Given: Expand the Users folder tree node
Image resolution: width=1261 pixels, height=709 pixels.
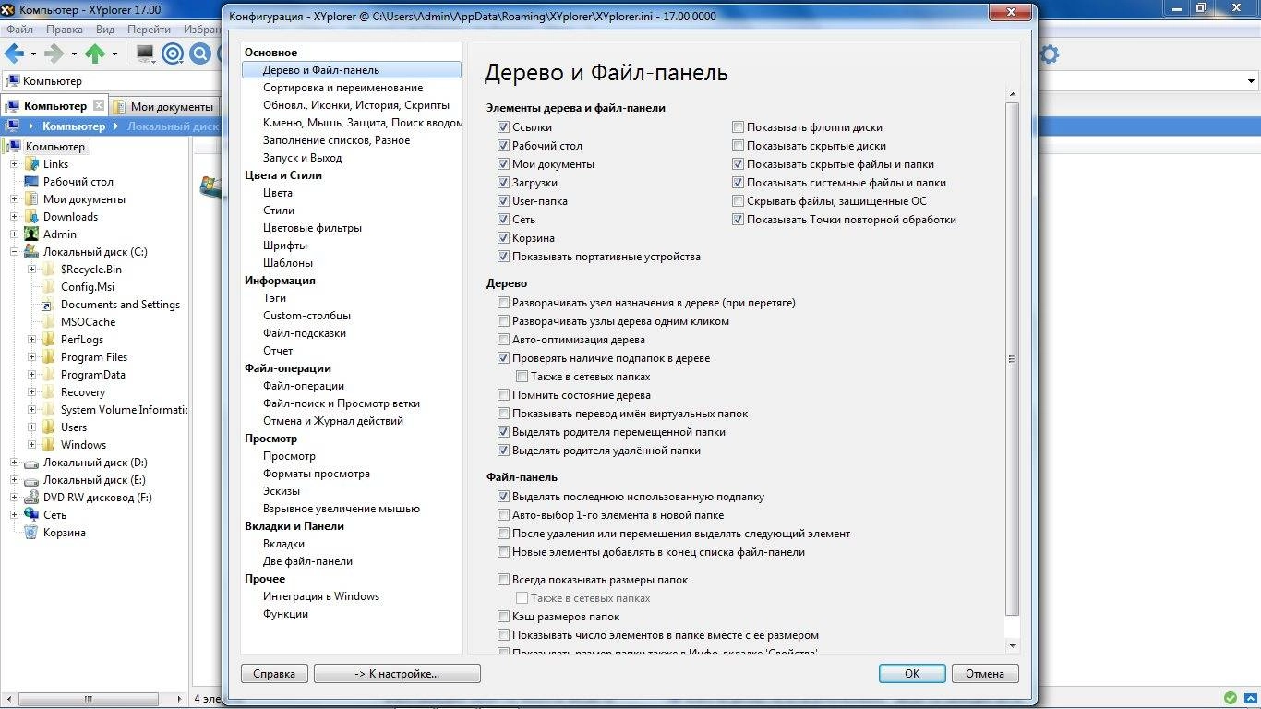Looking at the screenshot, I should coord(32,427).
